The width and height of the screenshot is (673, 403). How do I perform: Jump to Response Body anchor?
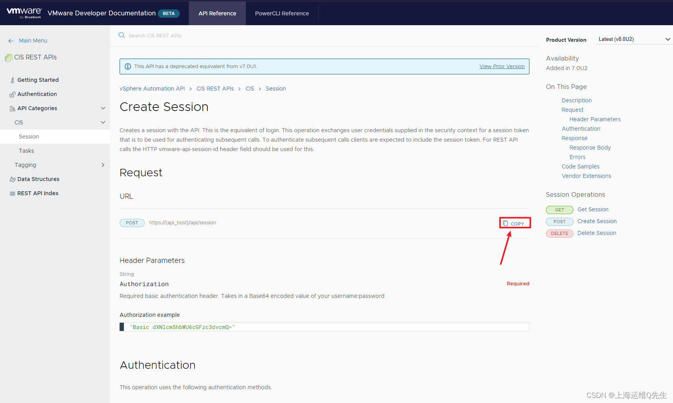coord(590,148)
